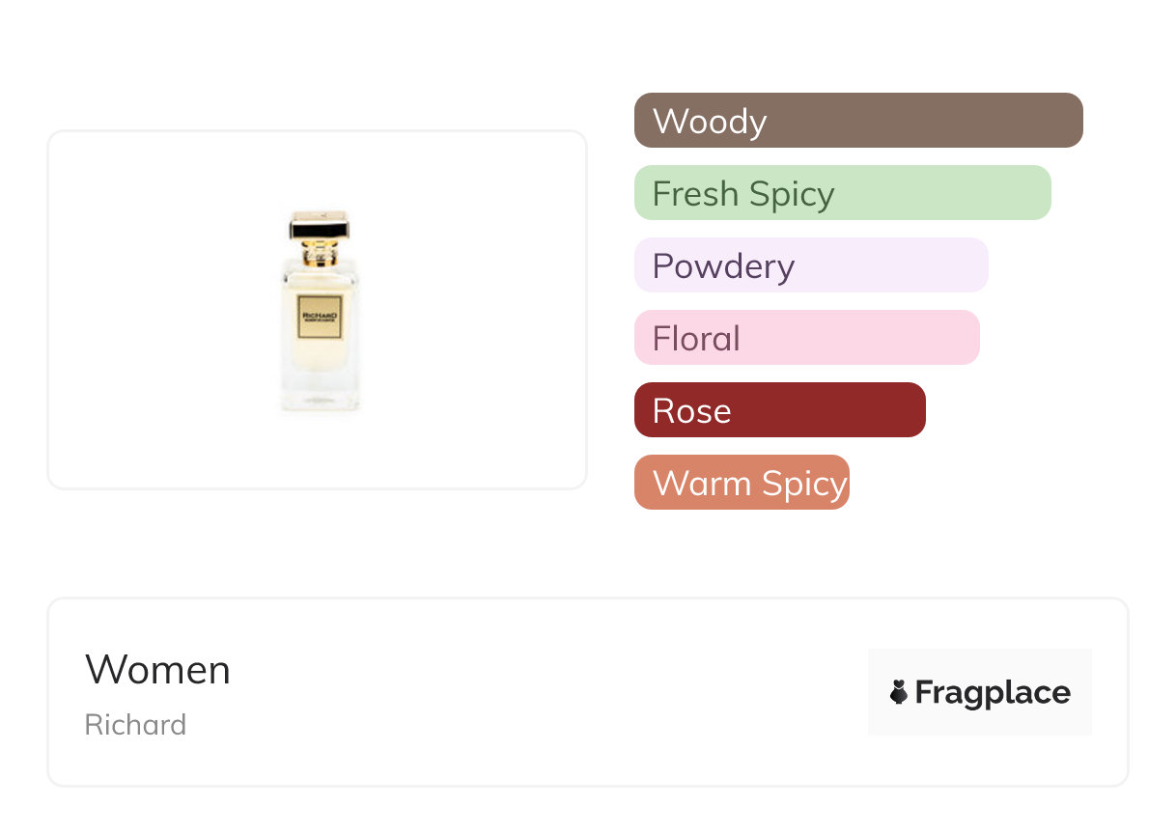Click the clear glass base of the bottle
Screen dimensions: 1176x834
(320, 396)
